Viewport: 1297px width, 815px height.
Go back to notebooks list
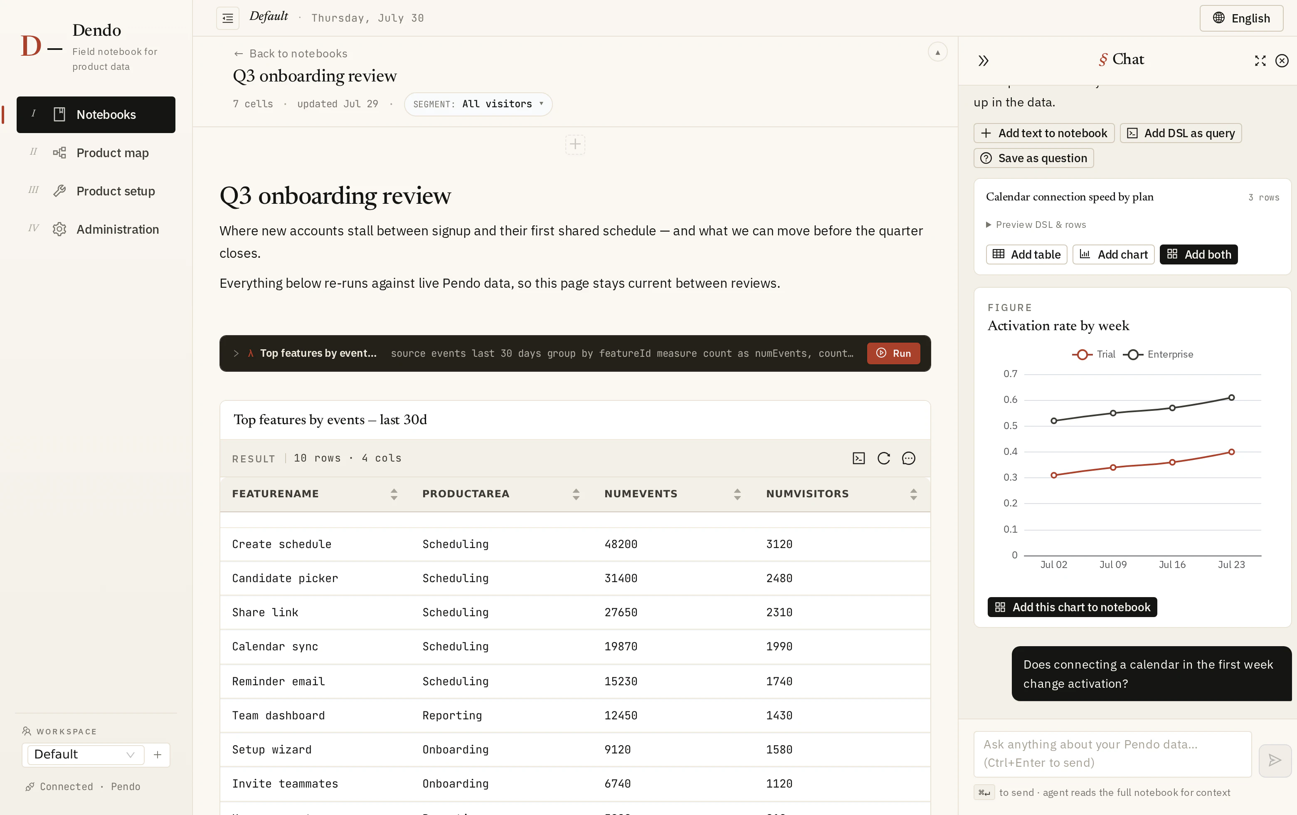point(290,53)
